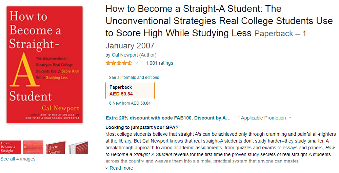339x173 pixels.
Task: Click the arrow next to Applicable Promotion
Action: coord(290,118)
